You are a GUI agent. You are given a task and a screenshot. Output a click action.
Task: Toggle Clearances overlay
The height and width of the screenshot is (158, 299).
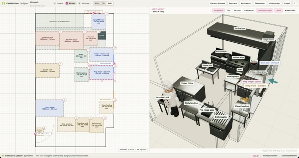249,10
